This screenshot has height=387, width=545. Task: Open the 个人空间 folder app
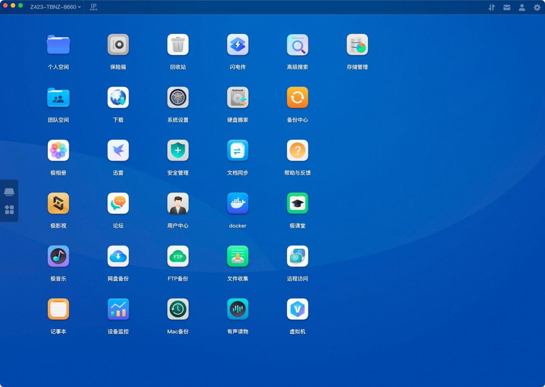pyautogui.click(x=58, y=45)
